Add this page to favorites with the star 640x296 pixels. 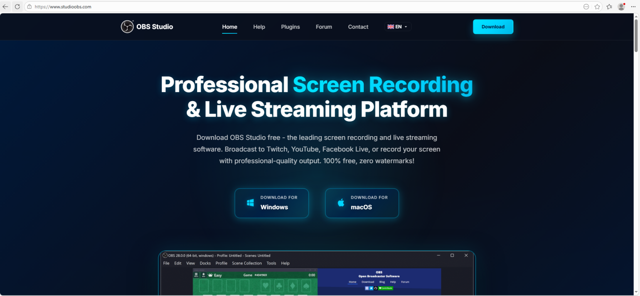597,7
